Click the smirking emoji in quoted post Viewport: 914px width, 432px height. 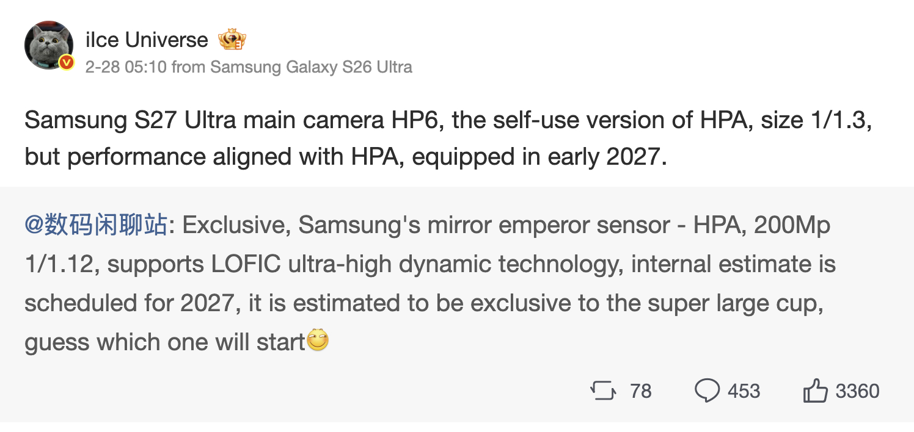pyautogui.click(x=317, y=340)
